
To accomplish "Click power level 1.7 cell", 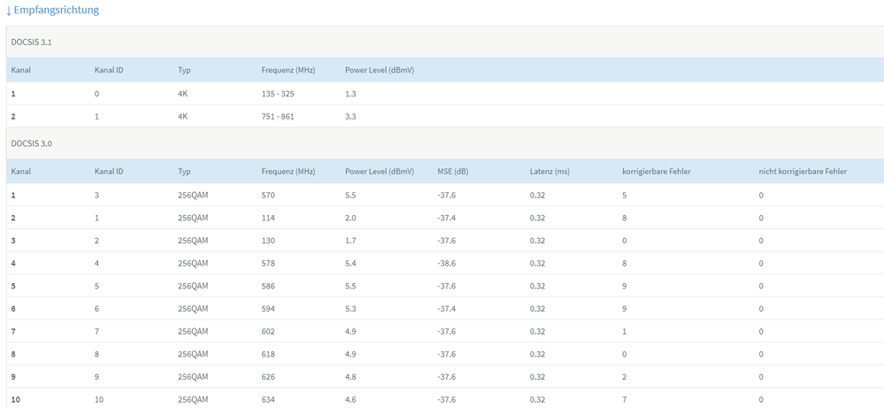I will [350, 241].
